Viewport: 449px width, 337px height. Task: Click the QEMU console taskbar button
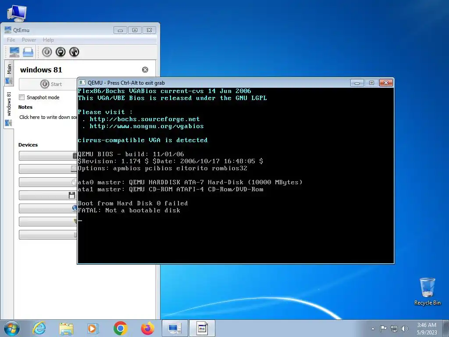tap(202, 328)
